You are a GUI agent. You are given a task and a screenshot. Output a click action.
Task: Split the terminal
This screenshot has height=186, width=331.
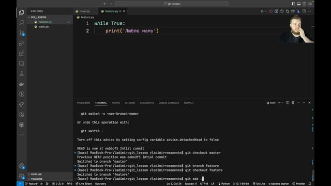click(288, 103)
